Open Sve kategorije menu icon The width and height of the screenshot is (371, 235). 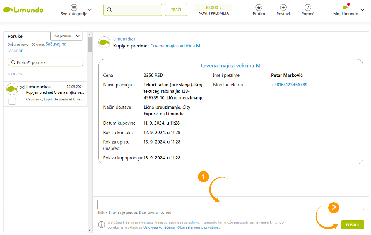point(74,7)
